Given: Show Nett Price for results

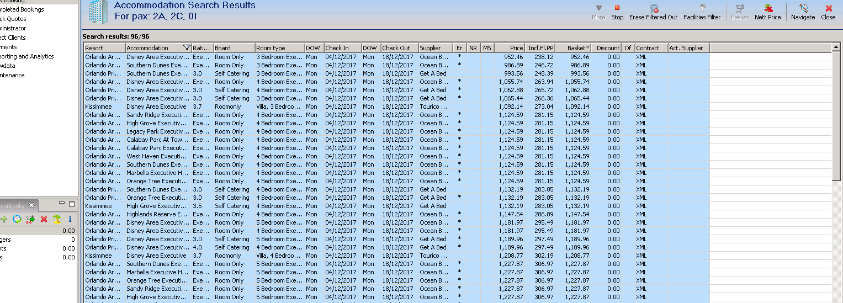Looking at the screenshot, I should (768, 12).
